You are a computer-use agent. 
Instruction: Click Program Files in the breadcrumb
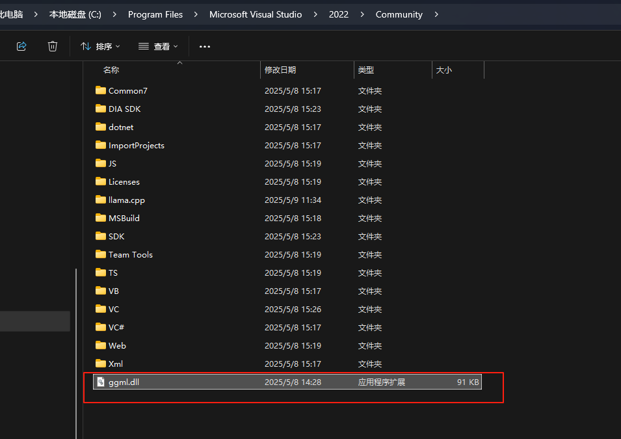[x=155, y=14]
